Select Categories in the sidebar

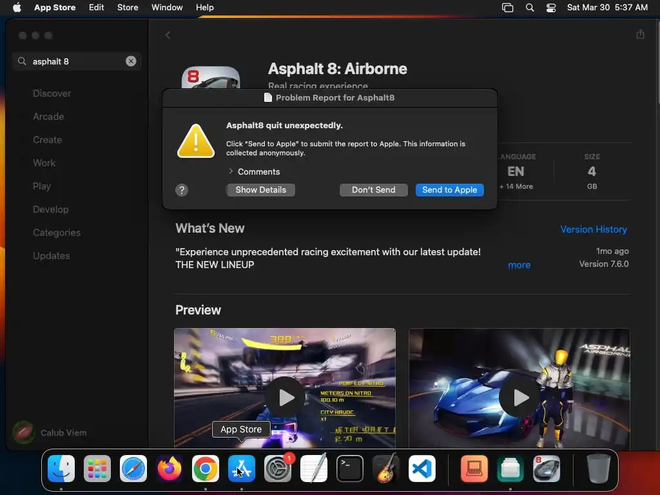click(57, 232)
